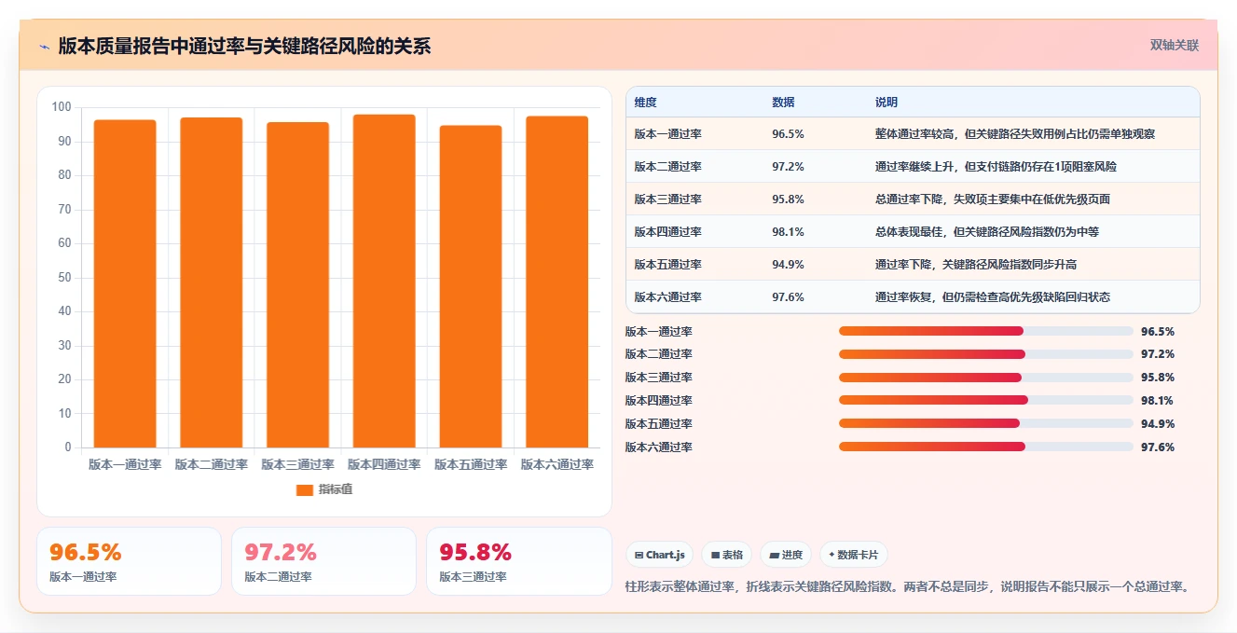
Task: Click the 94.9% value in the table
Action: pos(788,265)
